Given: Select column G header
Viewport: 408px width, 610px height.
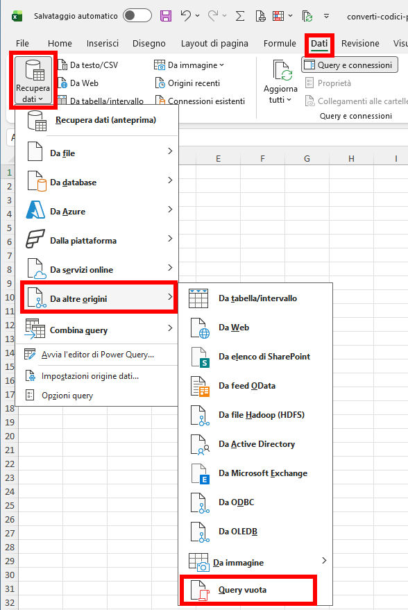Looking at the screenshot, I should pos(307,158).
